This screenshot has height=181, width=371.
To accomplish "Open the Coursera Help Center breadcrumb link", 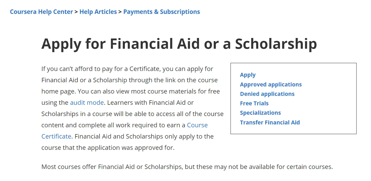I will coord(41,12).
